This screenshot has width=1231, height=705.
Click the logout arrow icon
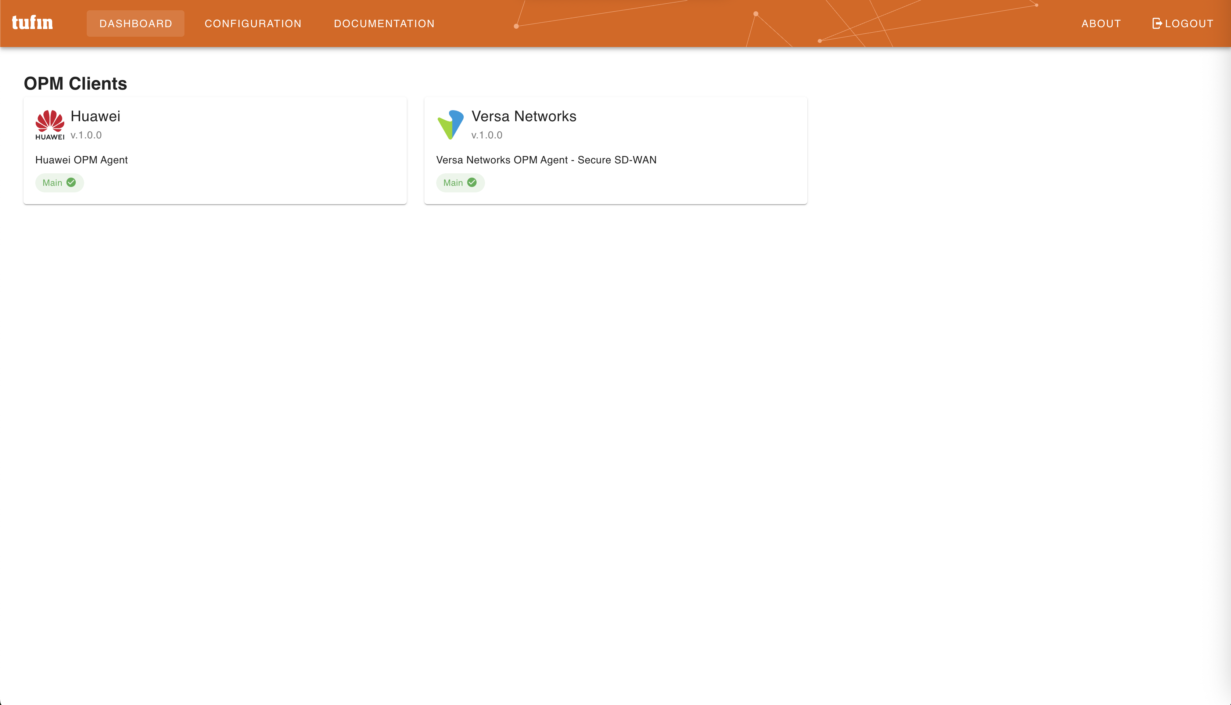[1157, 23]
